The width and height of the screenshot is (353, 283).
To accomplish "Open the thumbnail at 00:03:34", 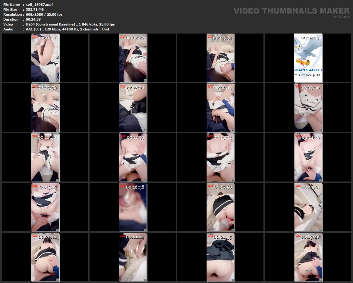I will click(x=221, y=58).
